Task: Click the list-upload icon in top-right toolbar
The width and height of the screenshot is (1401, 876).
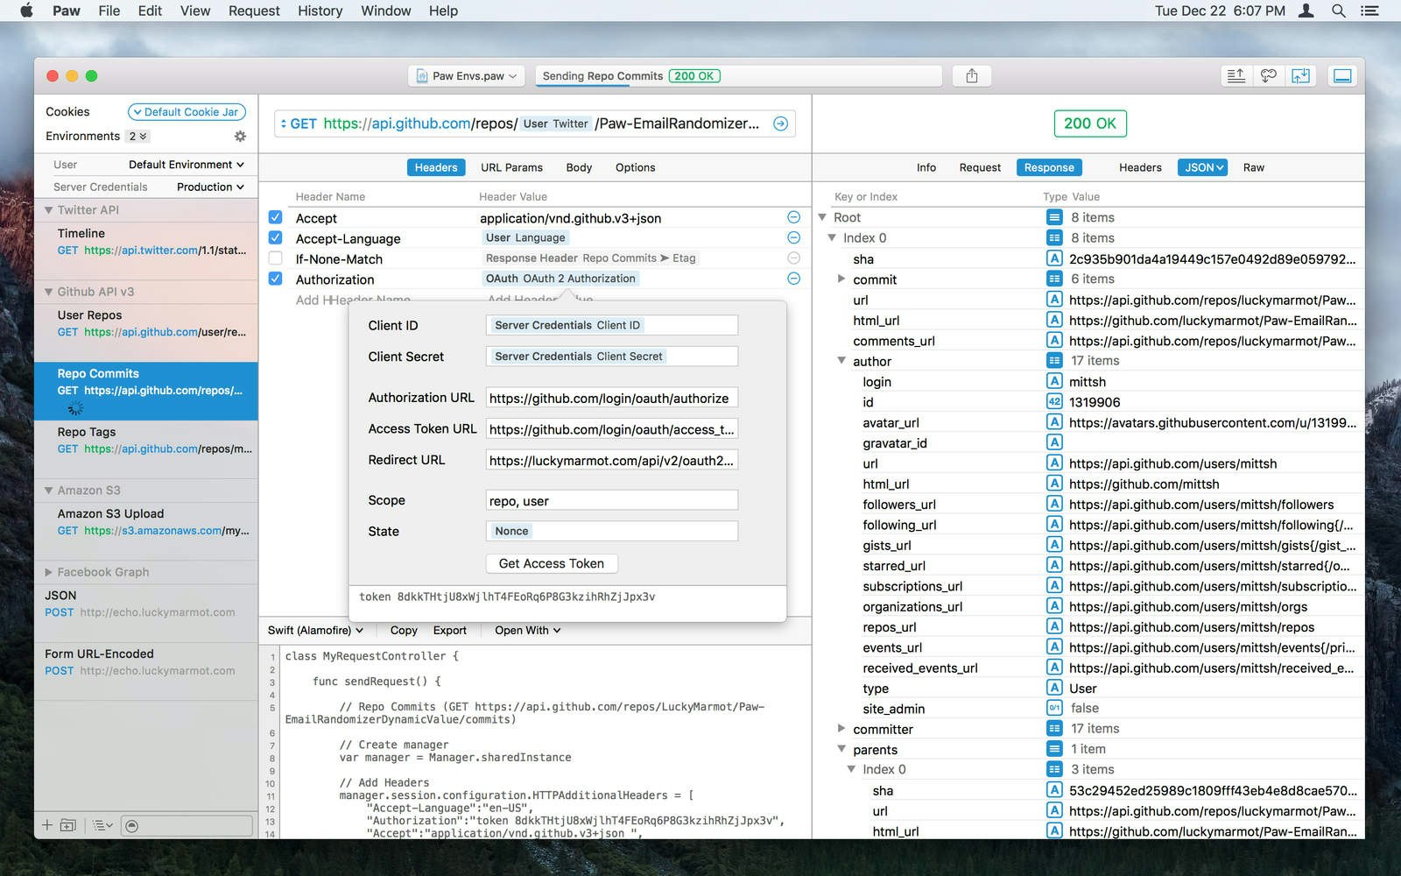Action: point(1236,76)
